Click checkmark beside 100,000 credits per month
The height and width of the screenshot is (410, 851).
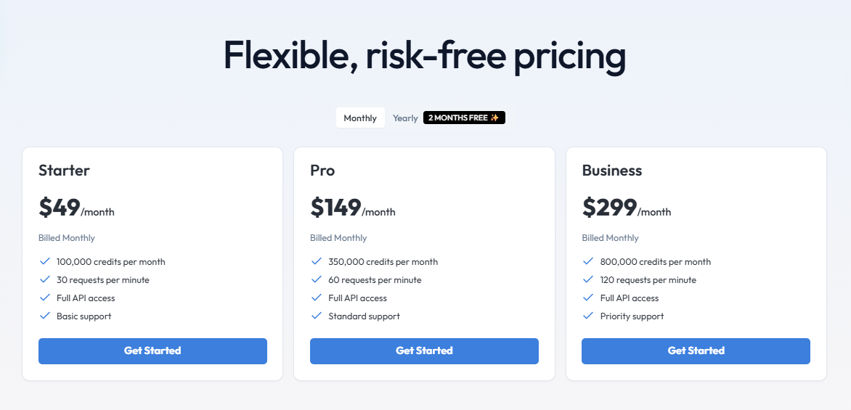point(45,261)
